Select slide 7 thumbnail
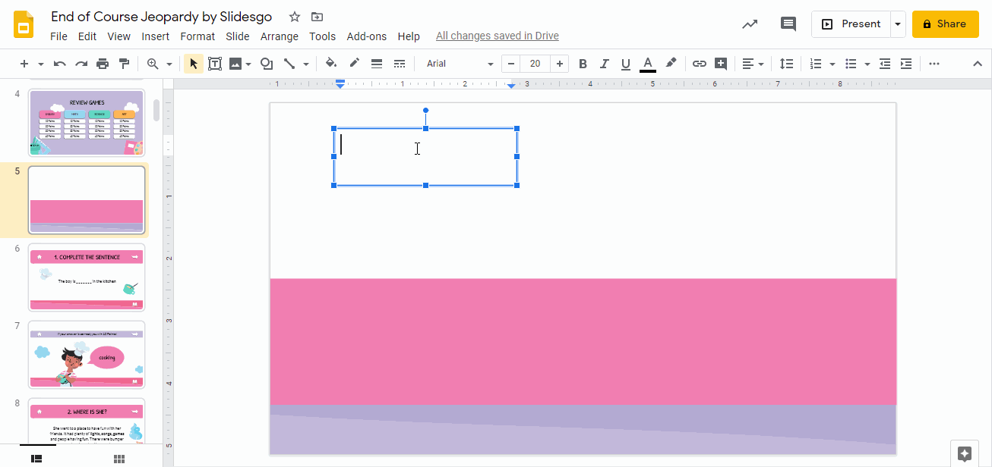This screenshot has width=992, height=467. 86,355
